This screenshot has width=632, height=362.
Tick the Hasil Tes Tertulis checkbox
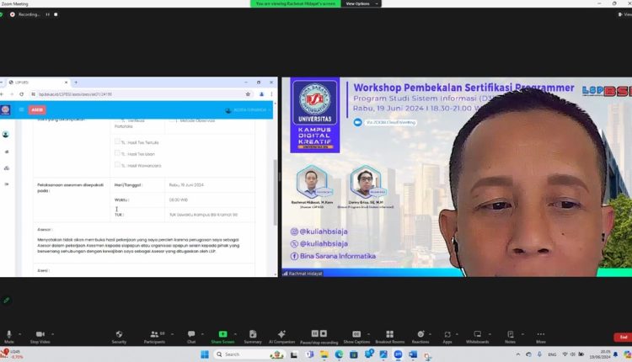tap(117, 141)
